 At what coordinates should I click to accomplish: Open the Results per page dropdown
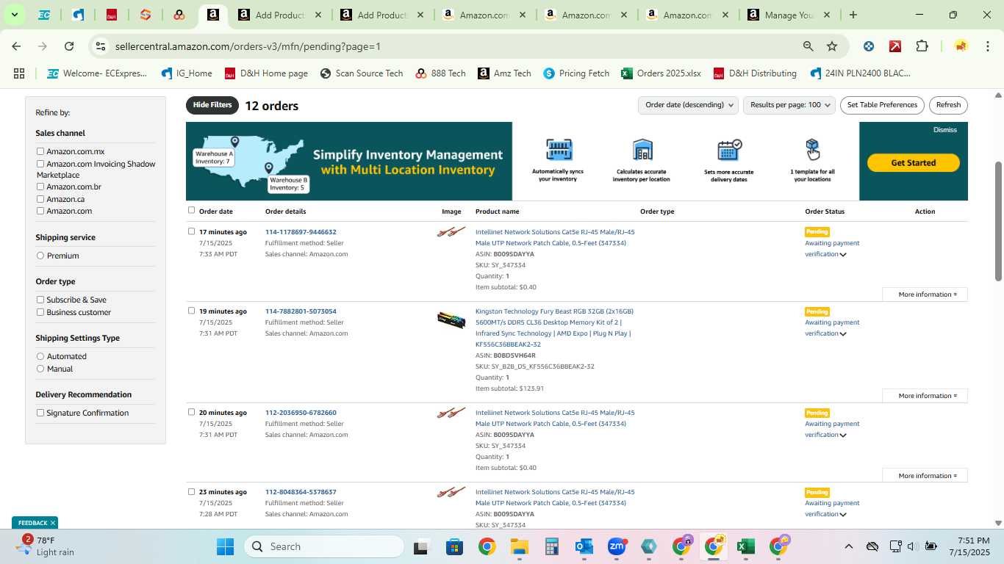789,105
